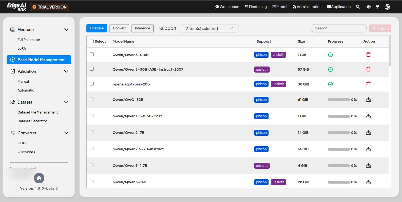Image resolution: width=402 pixels, height=202 pixels.
Task: Check the box for Qwen/Qwen2-7B
Action: pyautogui.click(x=92, y=132)
